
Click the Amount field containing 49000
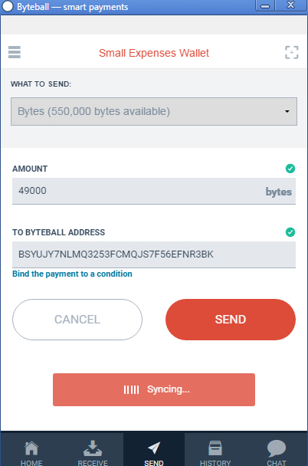[x=154, y=191]
